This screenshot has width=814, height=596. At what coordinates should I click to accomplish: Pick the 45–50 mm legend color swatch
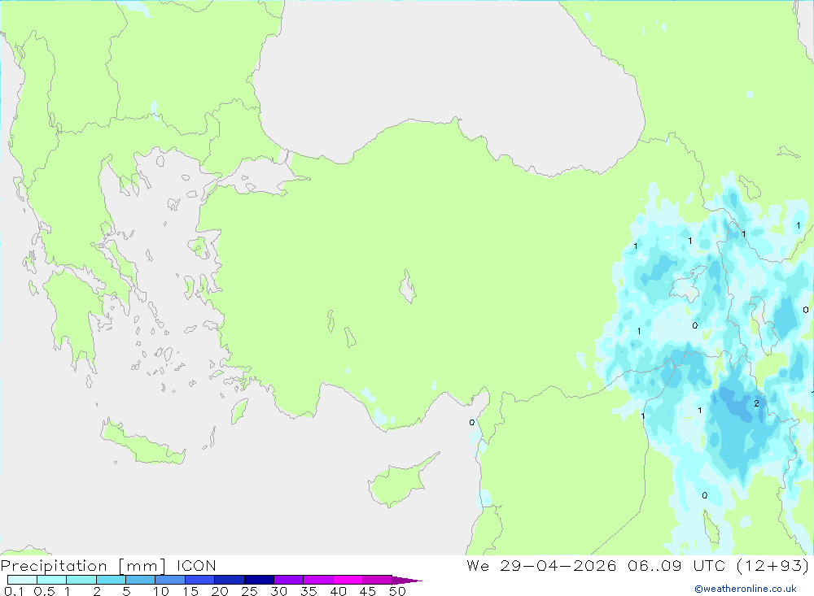tap(378, 580)
